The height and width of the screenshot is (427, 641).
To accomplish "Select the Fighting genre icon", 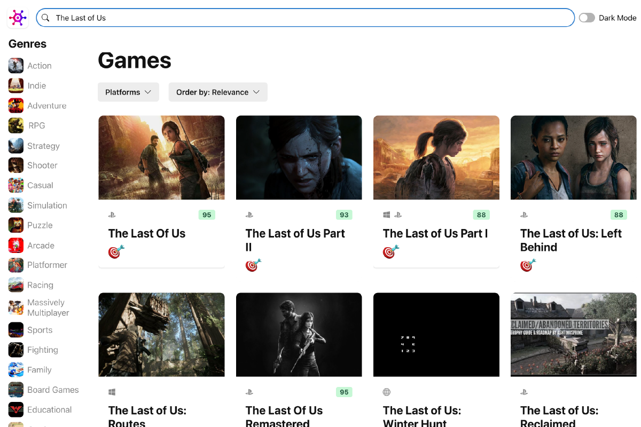I will (x=16, y=350).
